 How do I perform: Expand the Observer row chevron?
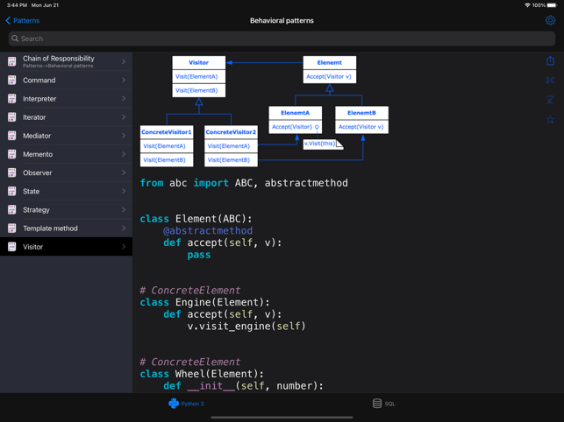coord(124,172)
